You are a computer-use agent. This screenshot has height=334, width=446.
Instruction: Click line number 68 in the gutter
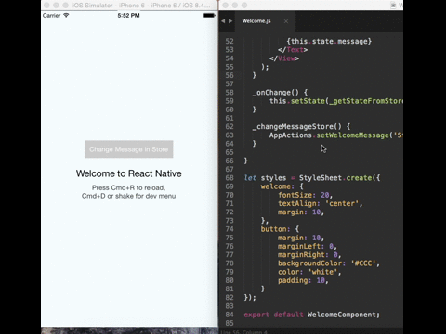[230, 178]
